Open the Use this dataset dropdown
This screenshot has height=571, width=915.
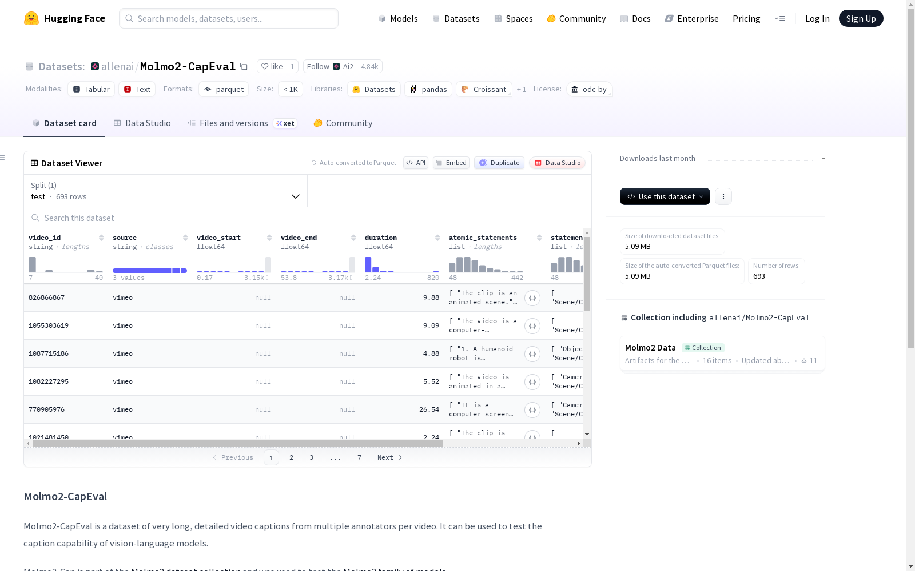[665, 196]
